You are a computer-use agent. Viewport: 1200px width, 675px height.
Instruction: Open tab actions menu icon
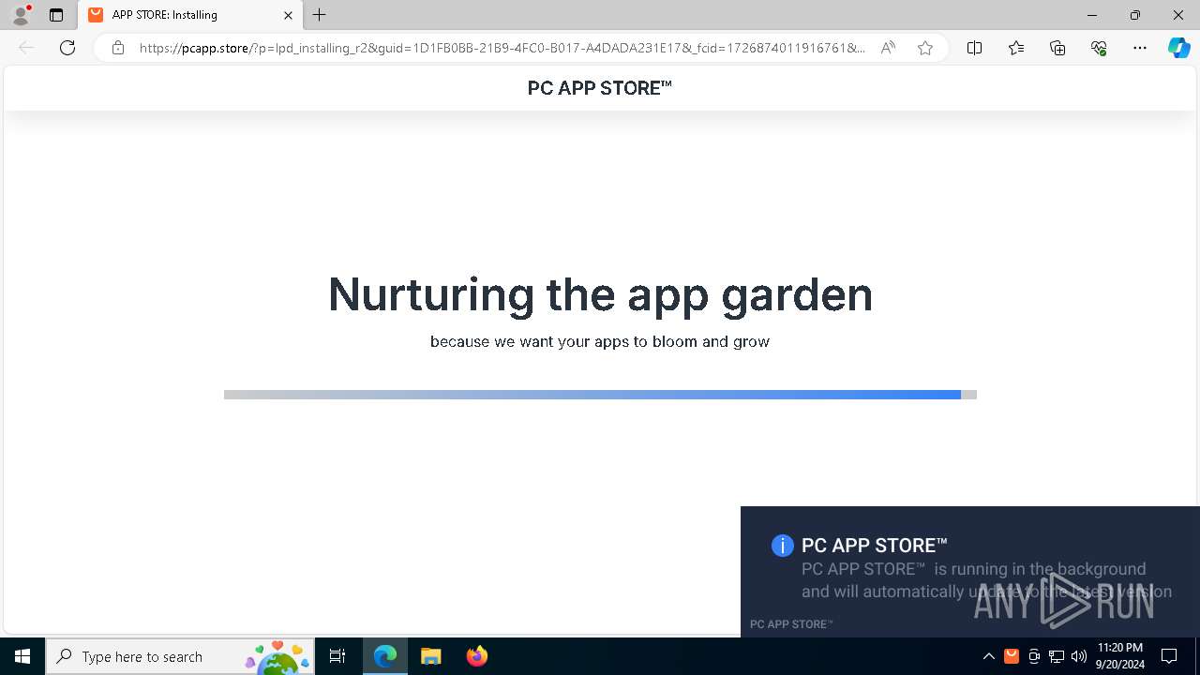[x=56, y=15]
